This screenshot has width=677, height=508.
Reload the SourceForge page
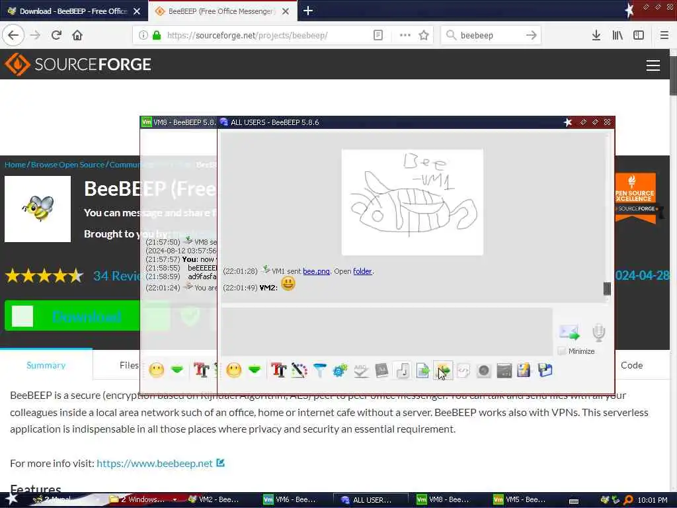click(x=56, y=36)
